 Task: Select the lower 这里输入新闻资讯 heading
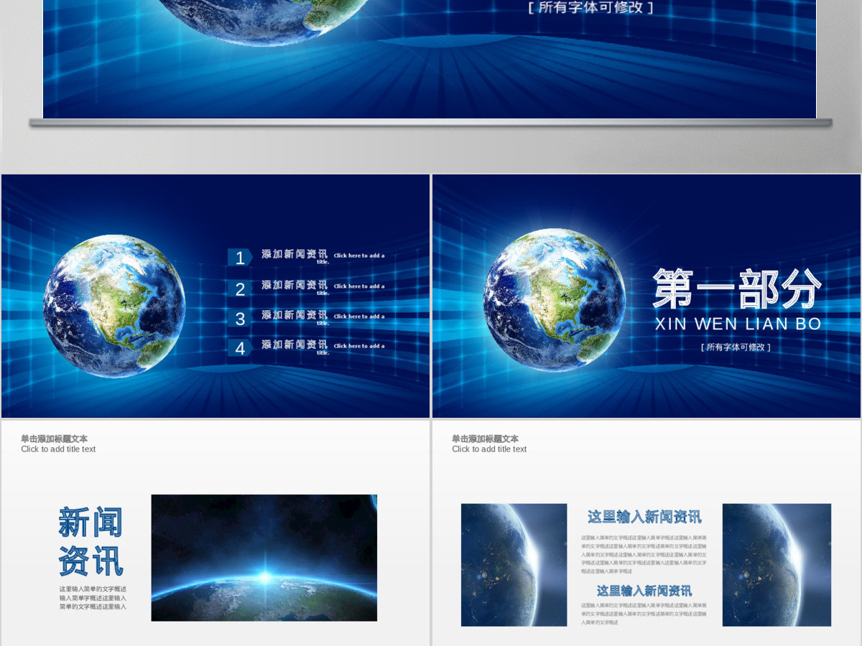(644, 591)
